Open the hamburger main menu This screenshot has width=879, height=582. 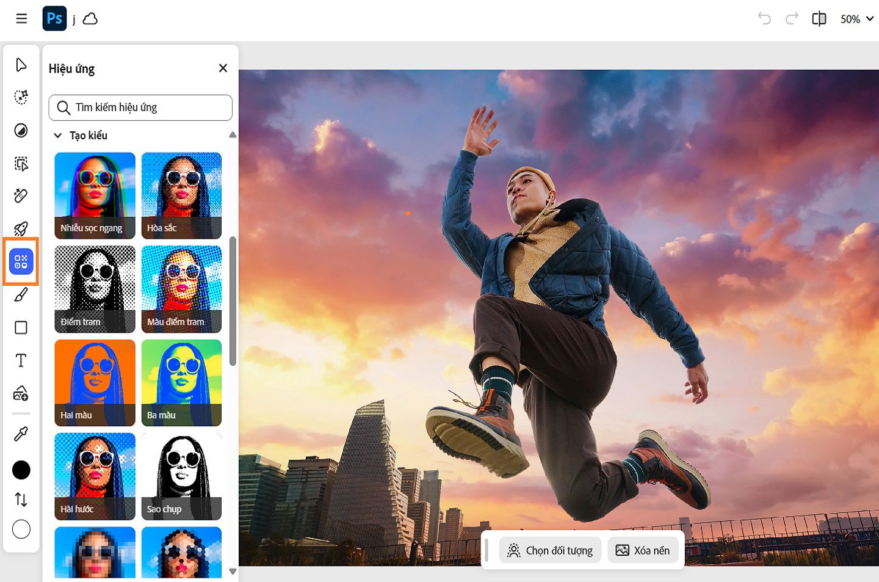pos(21,19)
